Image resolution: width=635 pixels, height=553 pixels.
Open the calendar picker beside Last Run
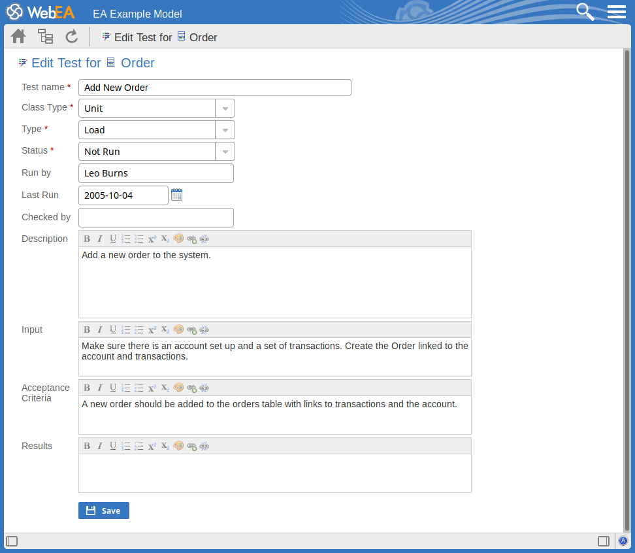(x=176, y=195)
